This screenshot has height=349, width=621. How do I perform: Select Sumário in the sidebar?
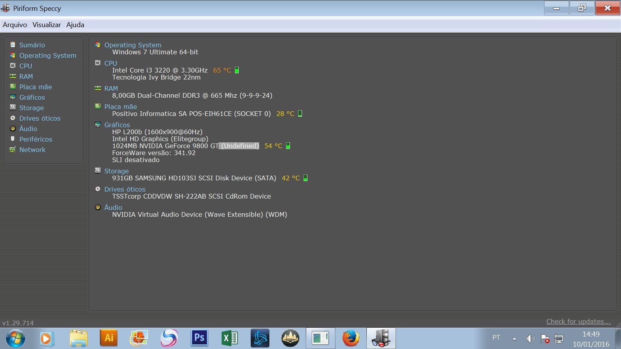(32, 45)
